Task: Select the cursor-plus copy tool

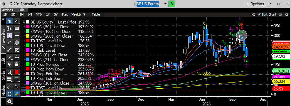Action: pos(10,64)
